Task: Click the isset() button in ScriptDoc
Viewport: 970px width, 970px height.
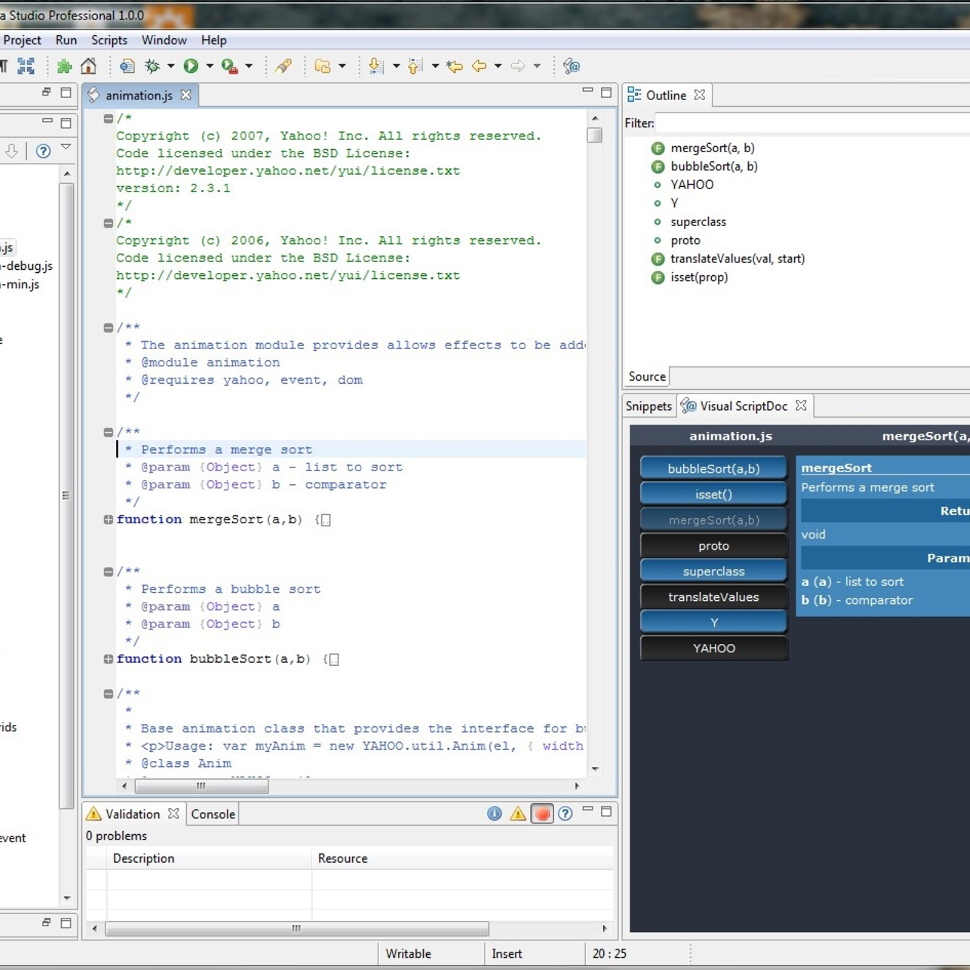Action: (x=714, y=494)
